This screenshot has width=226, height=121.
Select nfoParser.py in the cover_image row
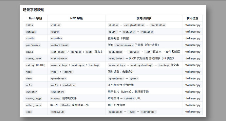(192, 98)
